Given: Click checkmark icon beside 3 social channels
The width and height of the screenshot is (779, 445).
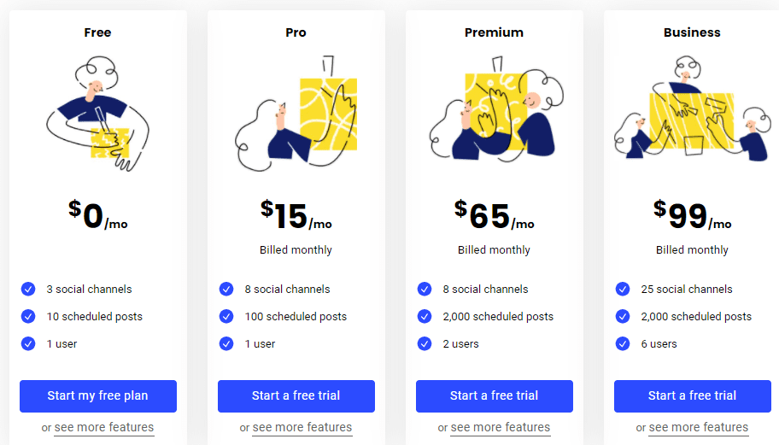Looking at the screenshot, I should (x=28, y=289).
